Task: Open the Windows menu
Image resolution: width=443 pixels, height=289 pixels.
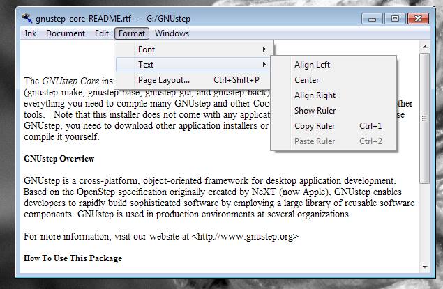Action: click(172, 33)
